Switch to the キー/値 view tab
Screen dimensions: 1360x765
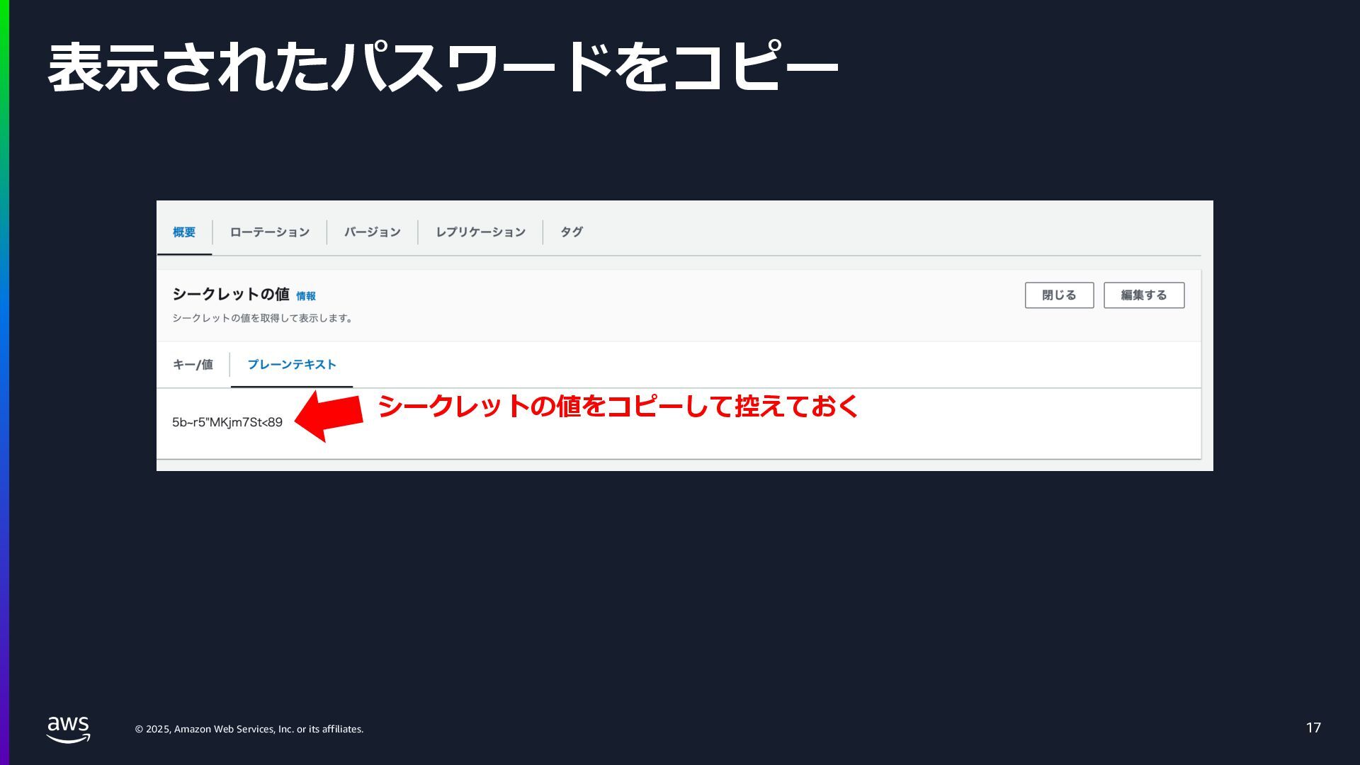(x=193, y=365)
